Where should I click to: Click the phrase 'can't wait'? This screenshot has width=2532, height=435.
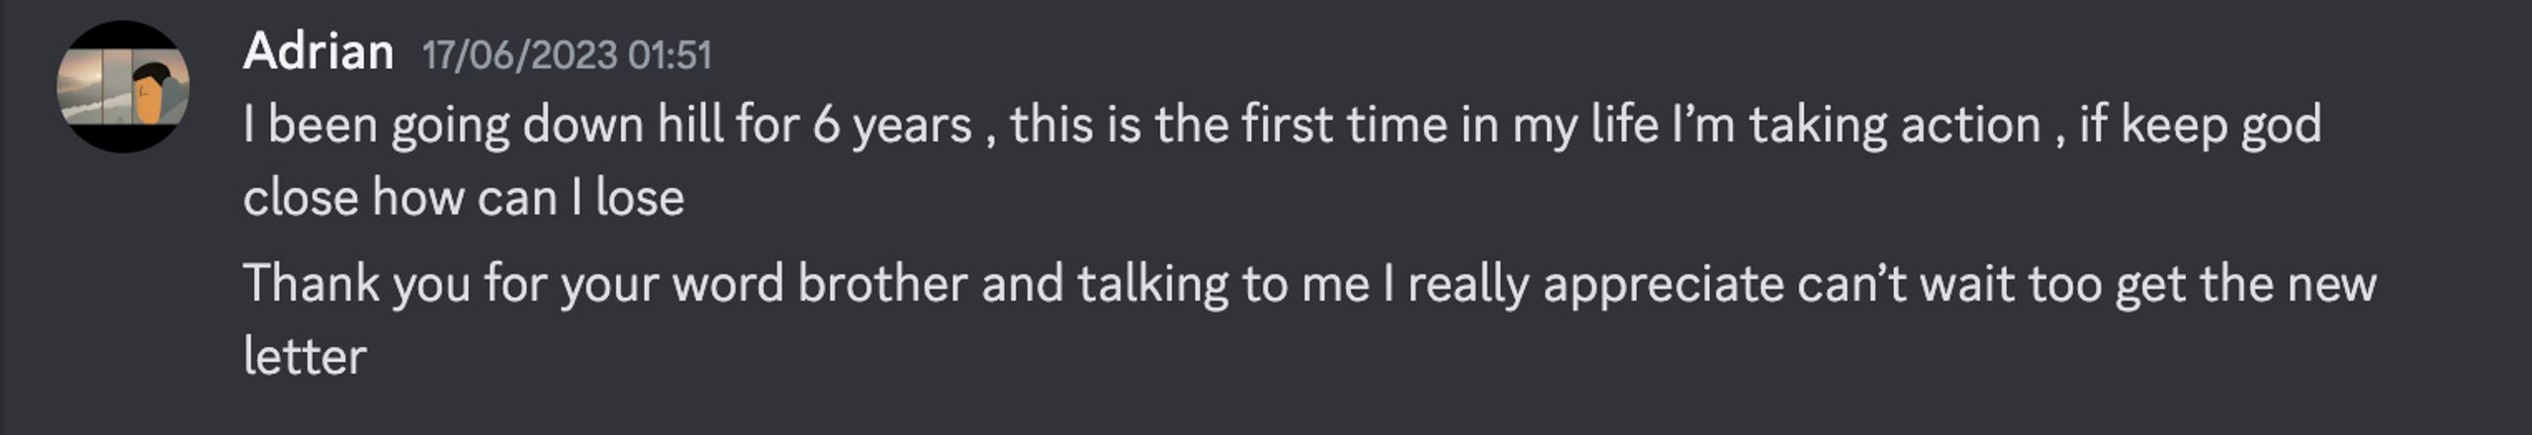[1905, 285]
